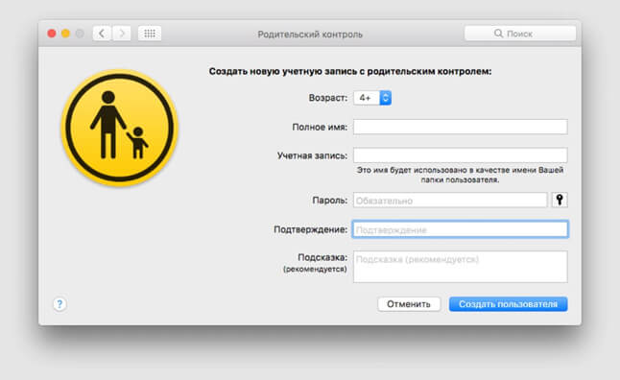Click the Parental Controls yellow icon
The width and height of the screenshot is (620, 380).
pyautogui.click(x=120, y=128)
